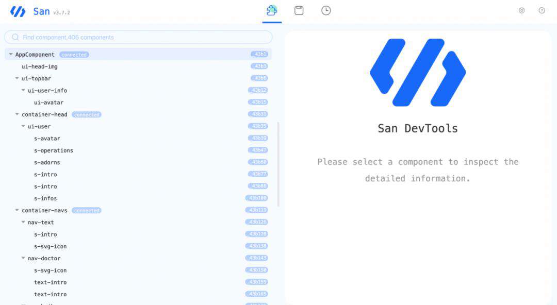Click the San logo in the header

pyautogui.click(x=18, y=11)
